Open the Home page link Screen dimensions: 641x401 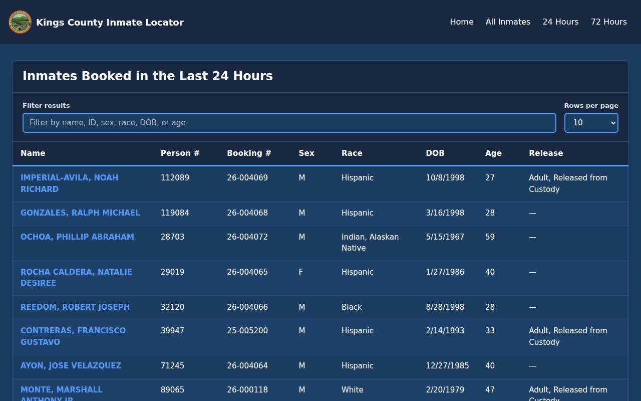462,22
